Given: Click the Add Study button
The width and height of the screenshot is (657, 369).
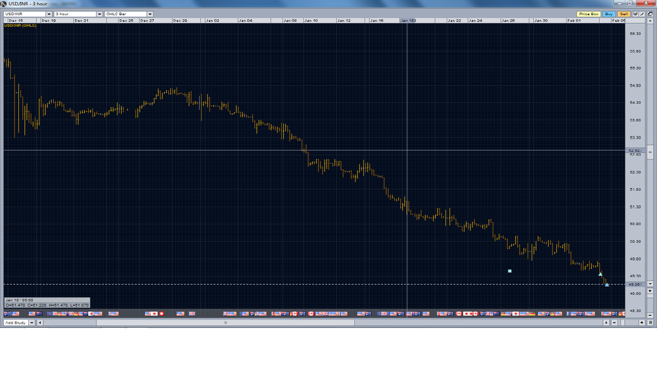Looking at the screenshot, I should click(16, 322).
